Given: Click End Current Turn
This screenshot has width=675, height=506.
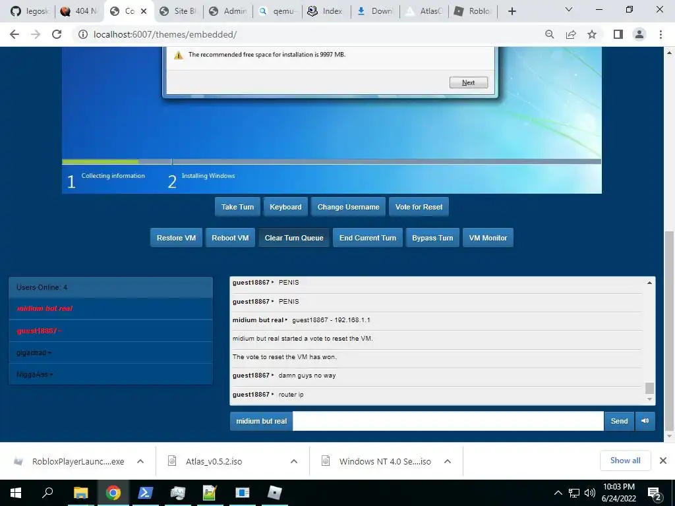Looking at the screenshot, I should click(x=368, y=238).
